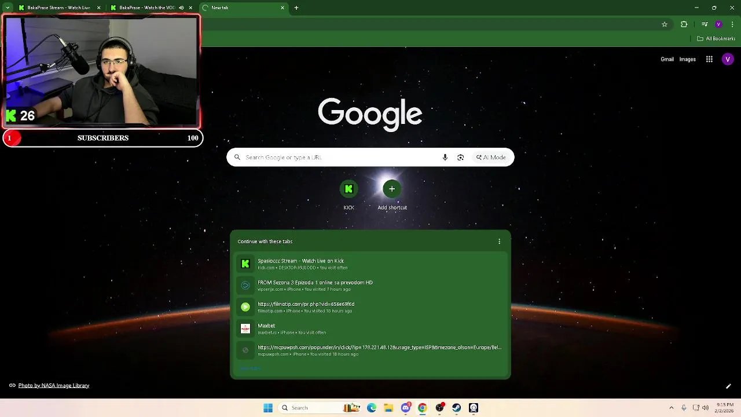Select the New tab browser tab
The width and height of the screenshot is (741, 417).
coord(244,8)
